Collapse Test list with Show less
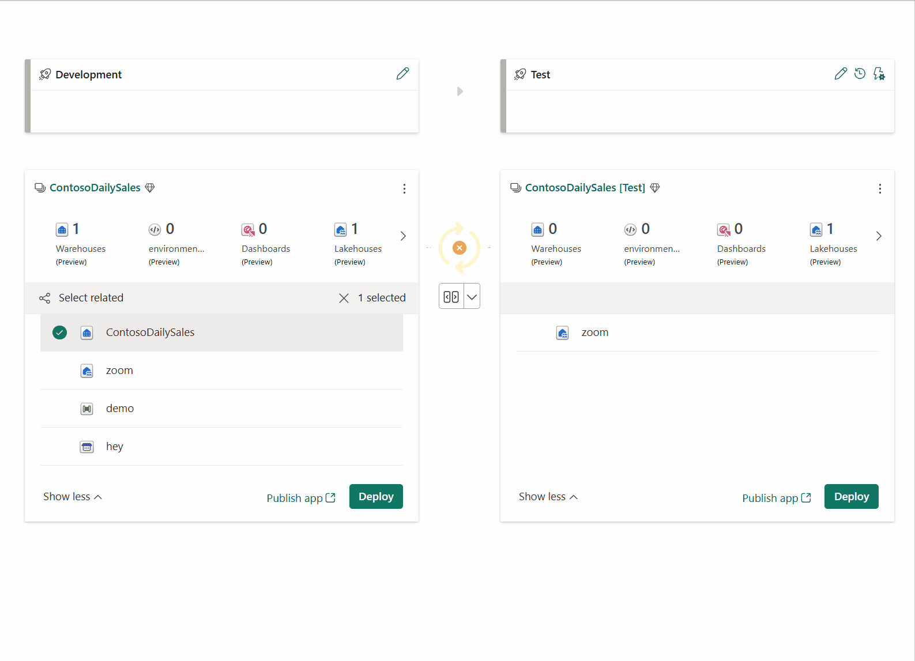 [x=548, y=497]
